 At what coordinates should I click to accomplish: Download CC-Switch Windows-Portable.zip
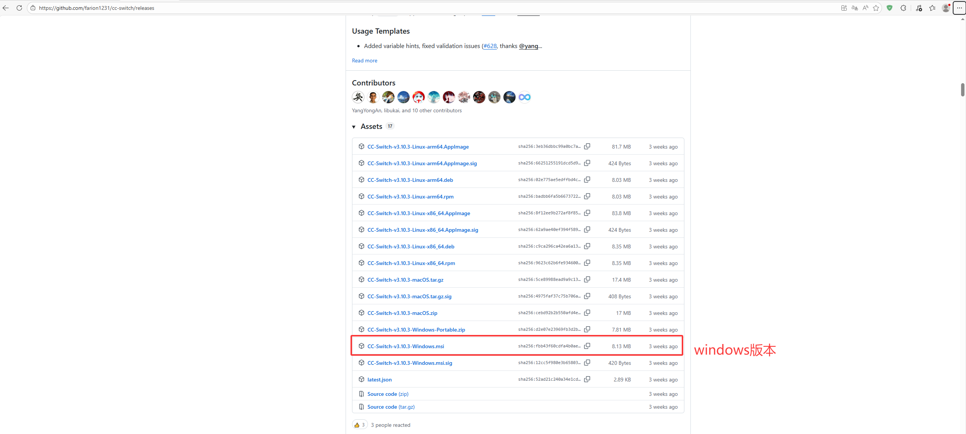coord(416,330)
